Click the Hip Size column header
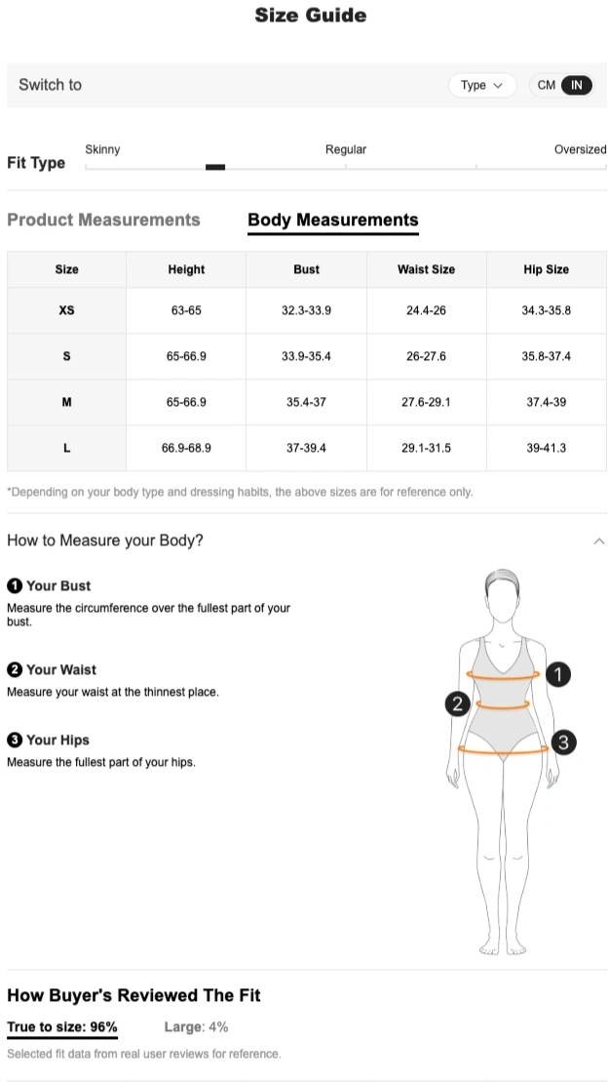Image resolution: width=608 pixels, height=1082 pixels. point(546,270)
